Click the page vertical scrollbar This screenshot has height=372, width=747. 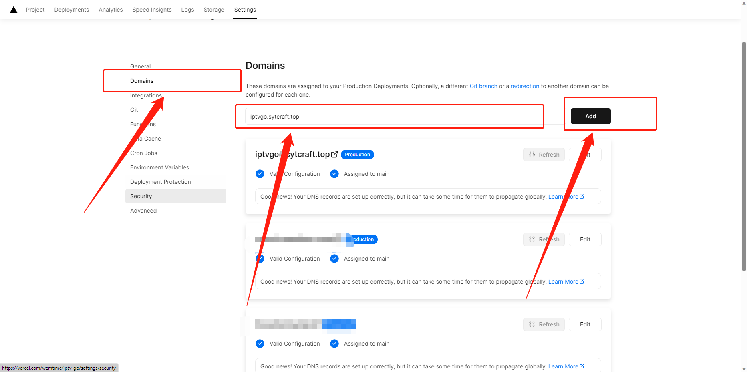point(744,156)
